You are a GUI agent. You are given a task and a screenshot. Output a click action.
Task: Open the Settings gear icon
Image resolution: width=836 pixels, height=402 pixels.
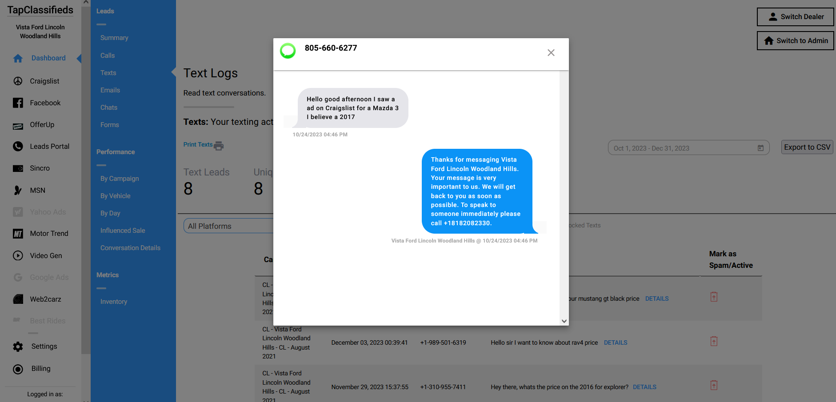point(18,346)
